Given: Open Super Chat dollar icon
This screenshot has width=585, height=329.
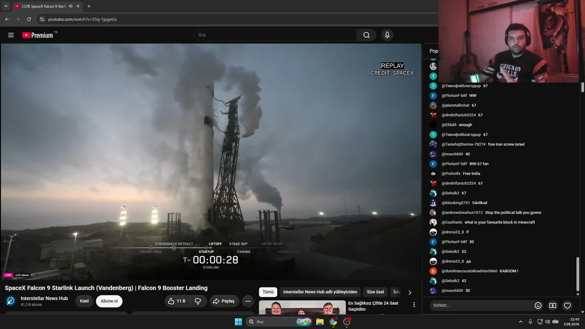Looking at the screenshot, I should 553,305.
